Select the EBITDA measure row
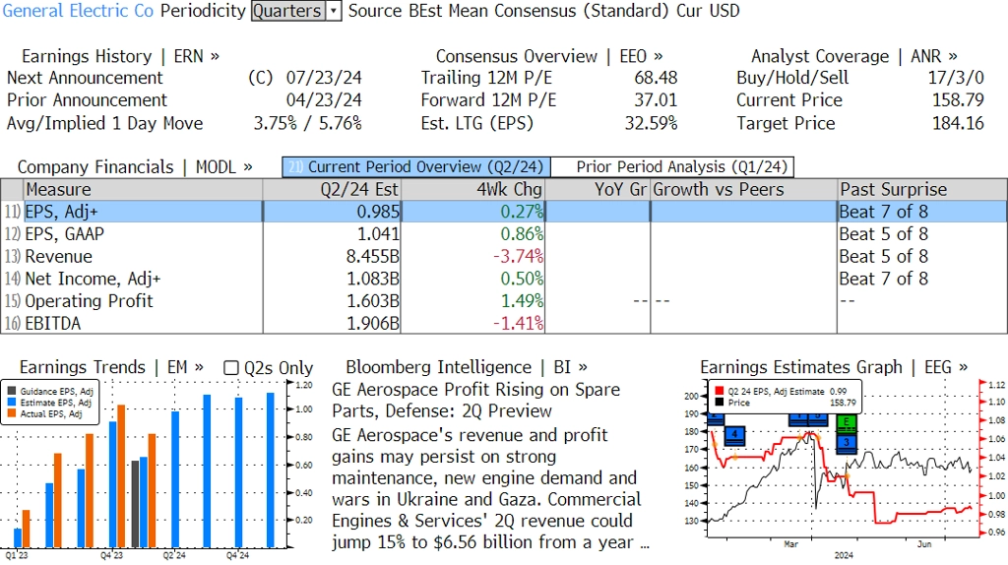The height and width of the screenshot is (565, 1008). 504,323
